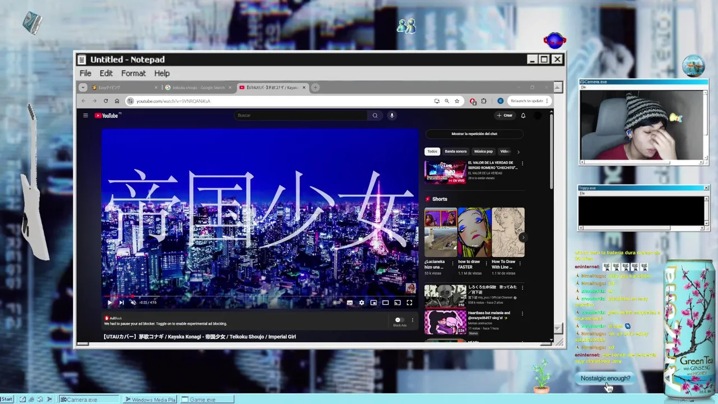Open video player settings gear
This screenshot has width=718, height=404.
coord(361,302)
